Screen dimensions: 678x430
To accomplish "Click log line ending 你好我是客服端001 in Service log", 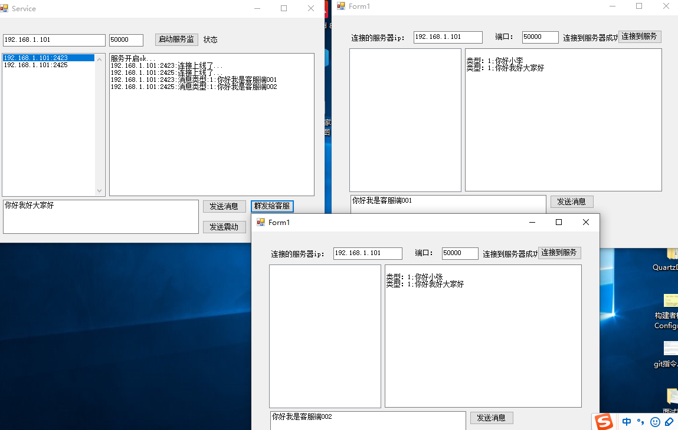I will 194,80.
